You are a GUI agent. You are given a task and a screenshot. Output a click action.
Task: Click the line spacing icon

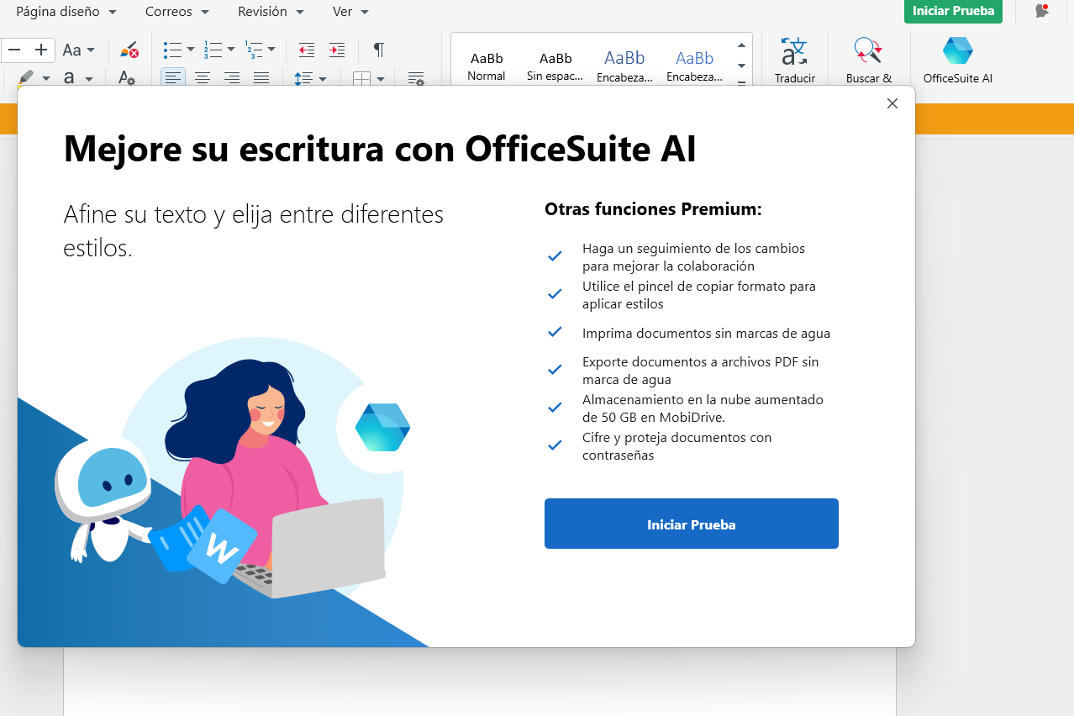[303, 77]
